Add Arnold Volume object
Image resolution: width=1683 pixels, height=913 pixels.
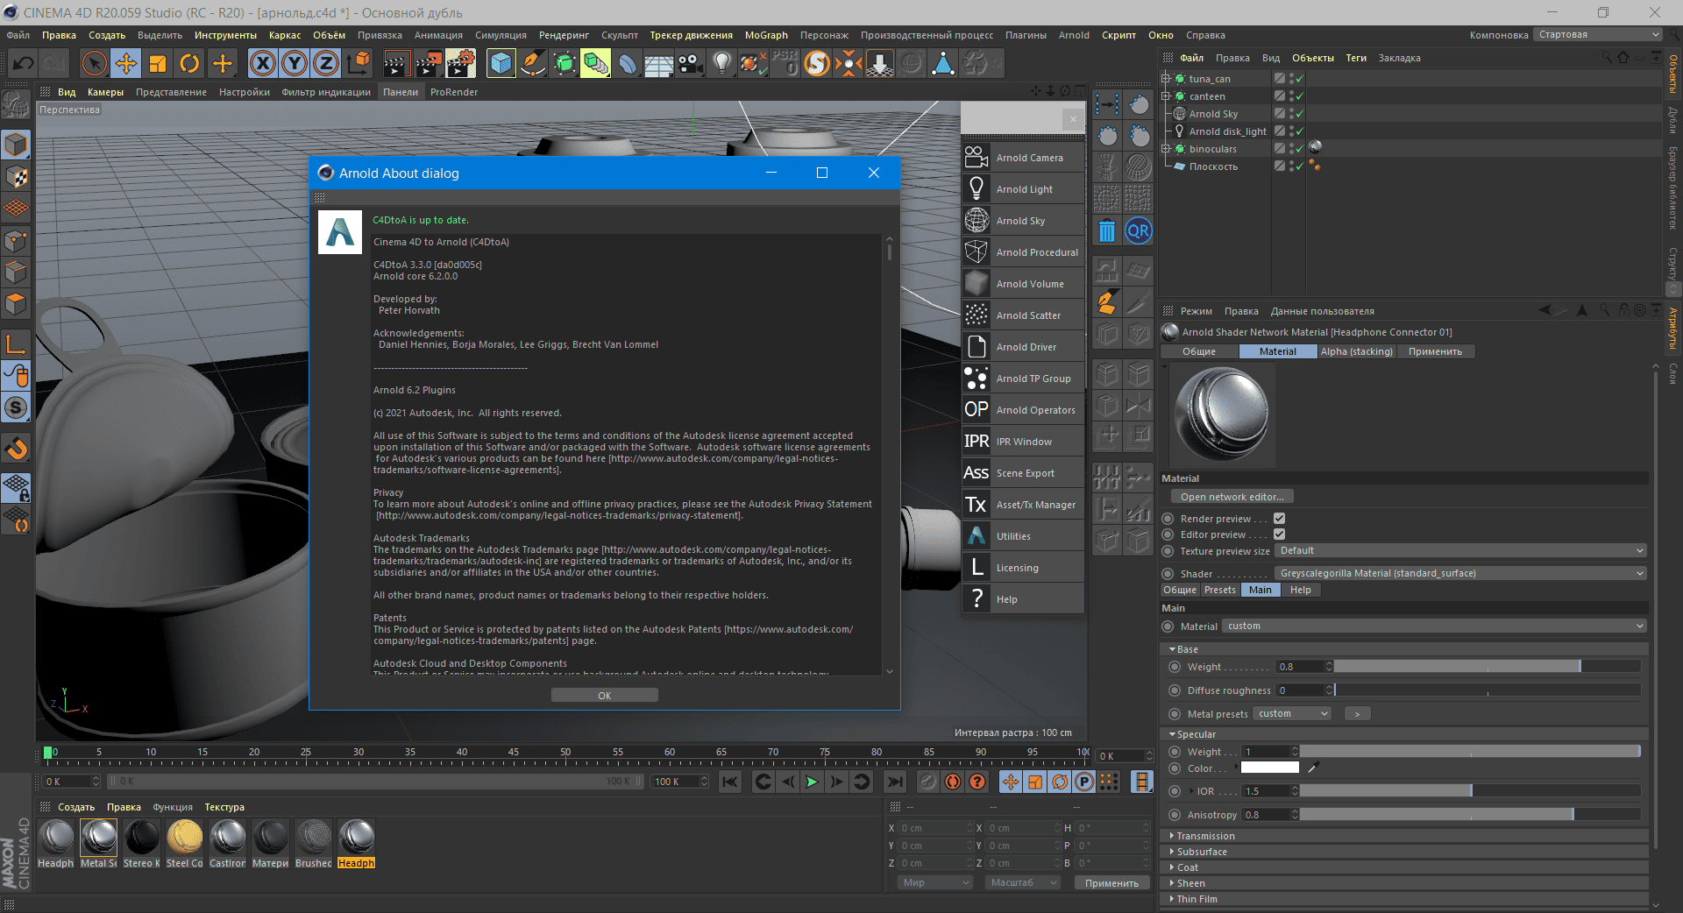pyautogui.click(x=1023, y=284)
